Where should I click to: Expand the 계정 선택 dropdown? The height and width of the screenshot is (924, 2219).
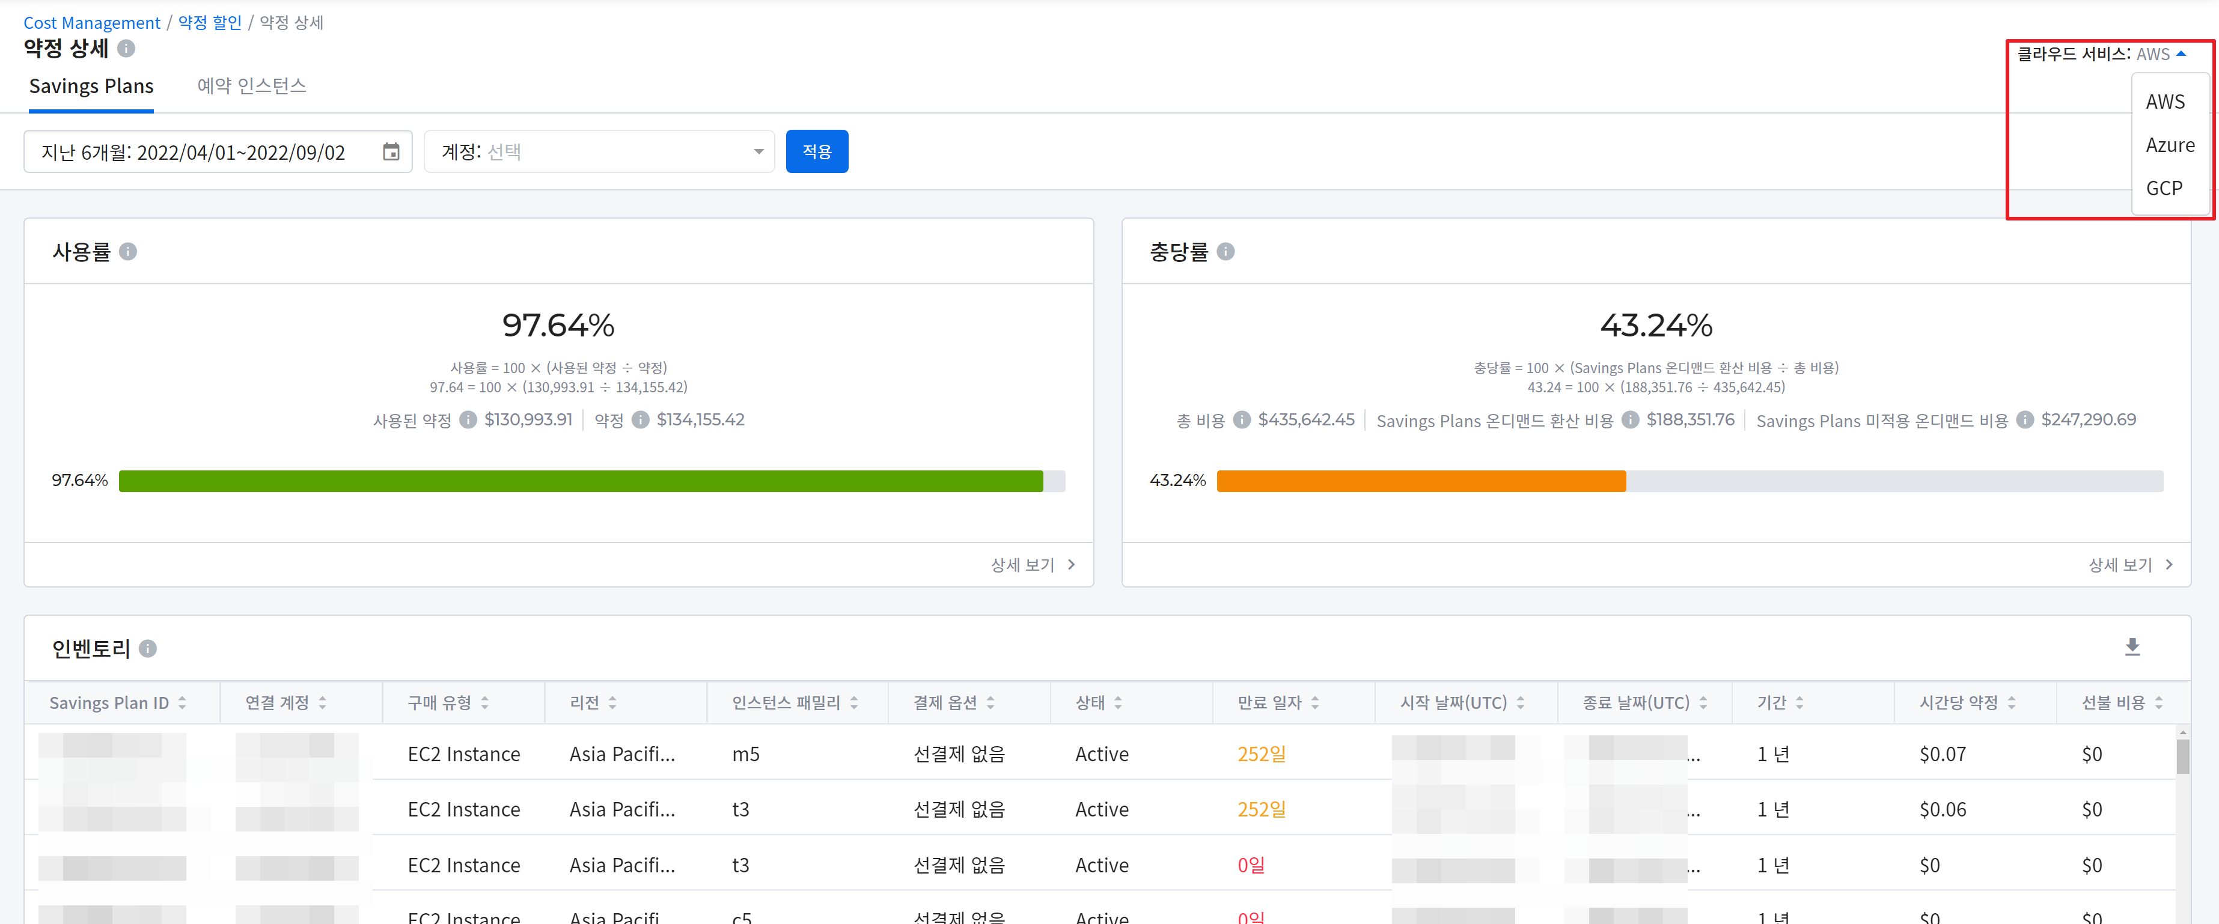[758, 151]
